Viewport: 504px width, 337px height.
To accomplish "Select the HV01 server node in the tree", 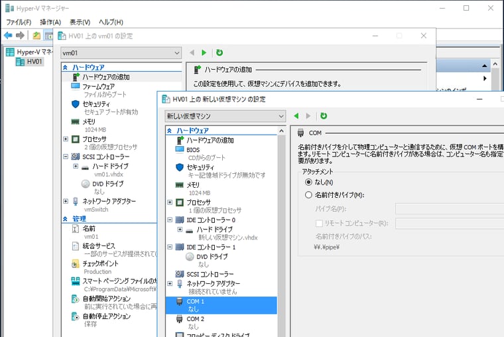I will (34, 62).
